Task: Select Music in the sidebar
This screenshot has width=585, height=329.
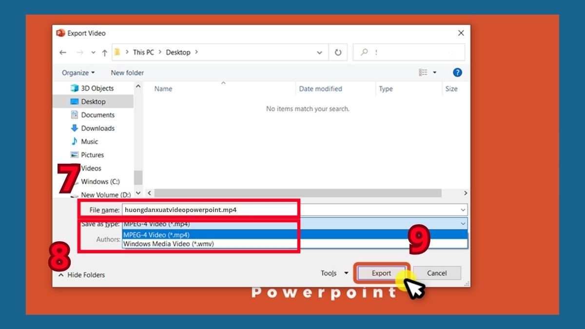Action: point(90,141)
